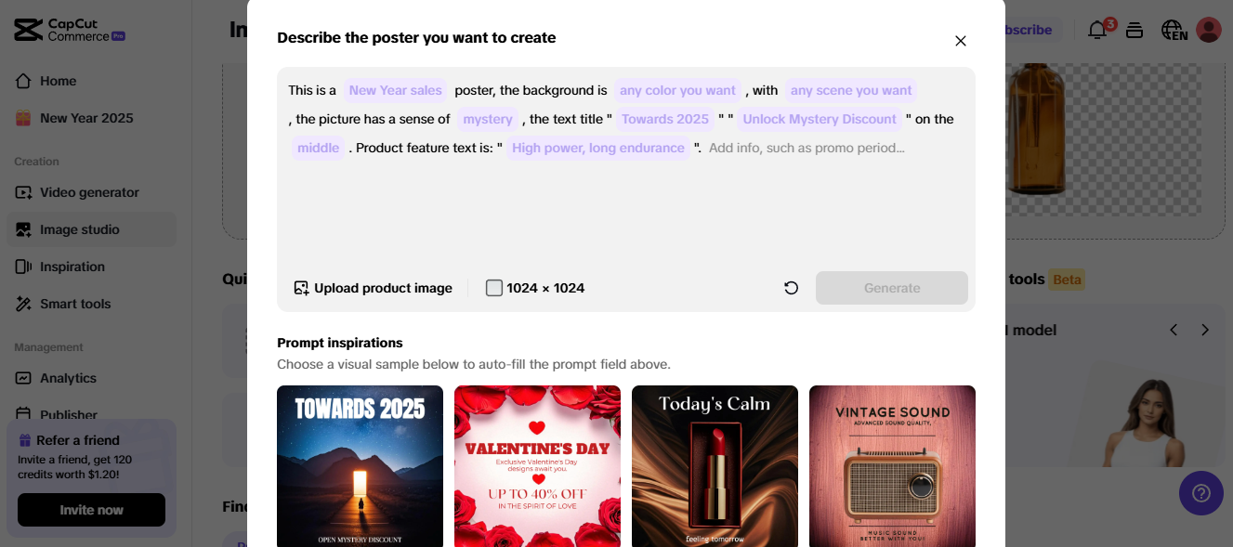Image resolution: width=1233 pixels, height=547 pixels.
Task: Edit the "New Year sales" prompt tag
Action: [396, 90]
